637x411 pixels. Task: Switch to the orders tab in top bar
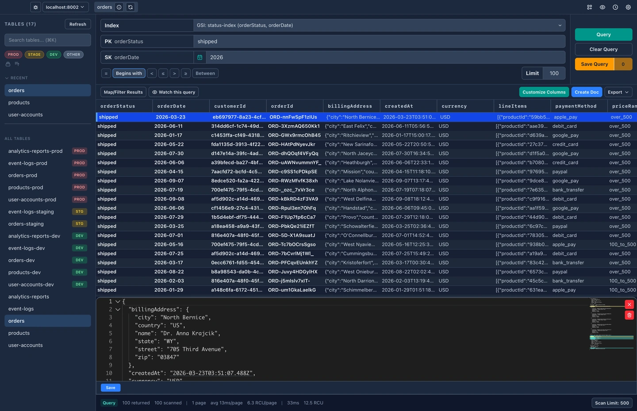(104, 7)
